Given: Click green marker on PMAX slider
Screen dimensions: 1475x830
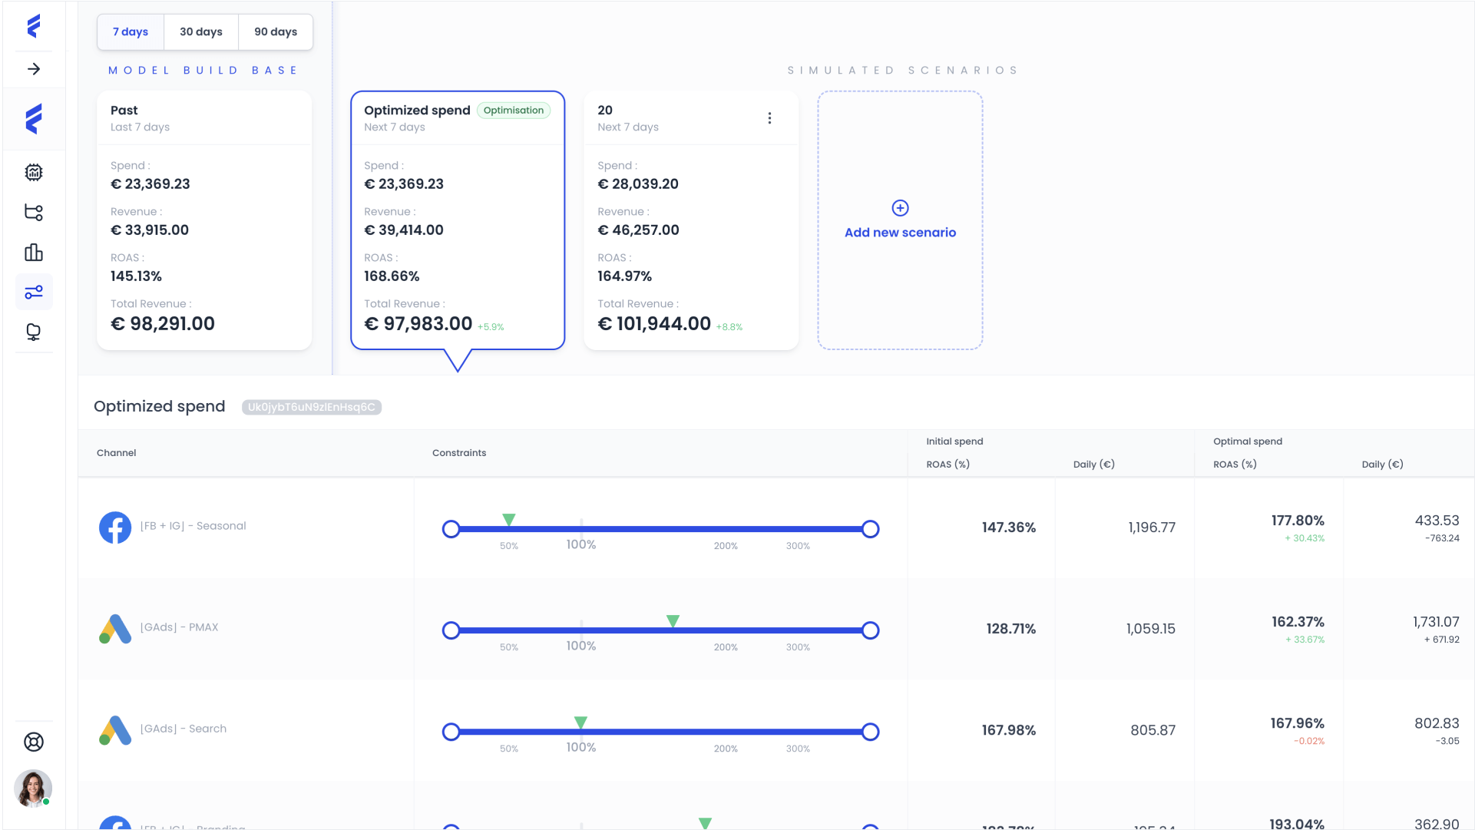Looking at the screenshot, I should tap(673, 621).
